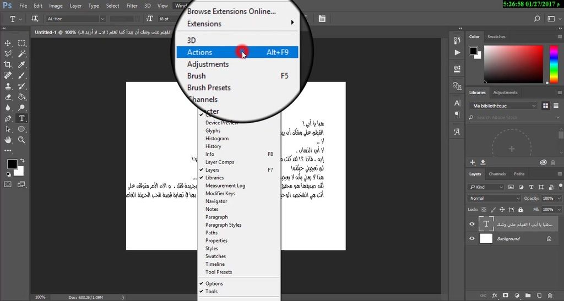Toggle Options bar in Window menu
The width and height of the screenshot is (564, 301).
click(x=239, y=283)
